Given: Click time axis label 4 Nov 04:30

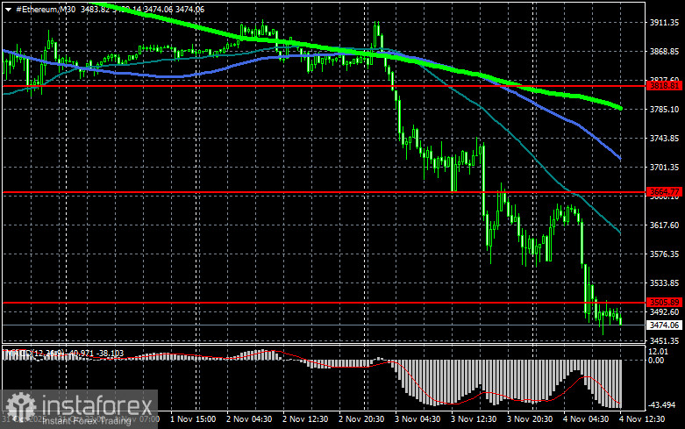Looking at the screenshot, I should point(586,419).
